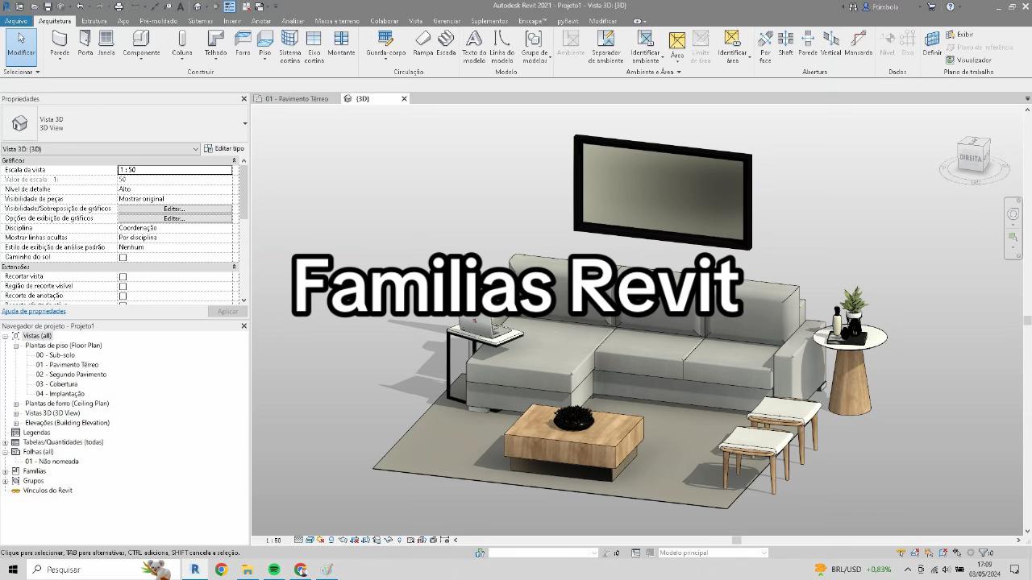Click the Escala da vista input field
Viewport: 1032px width, 580px height.
pos(175,170)
